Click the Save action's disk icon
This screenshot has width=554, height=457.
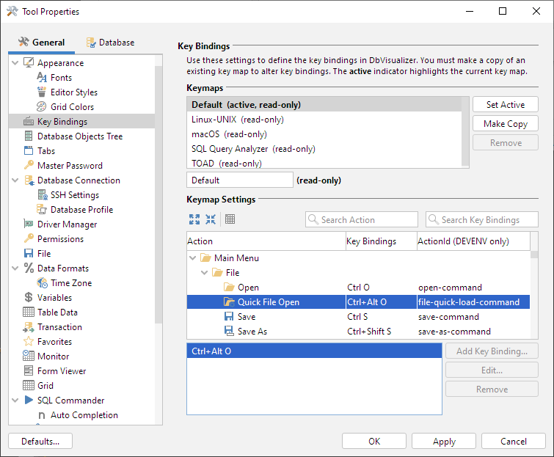229,317
